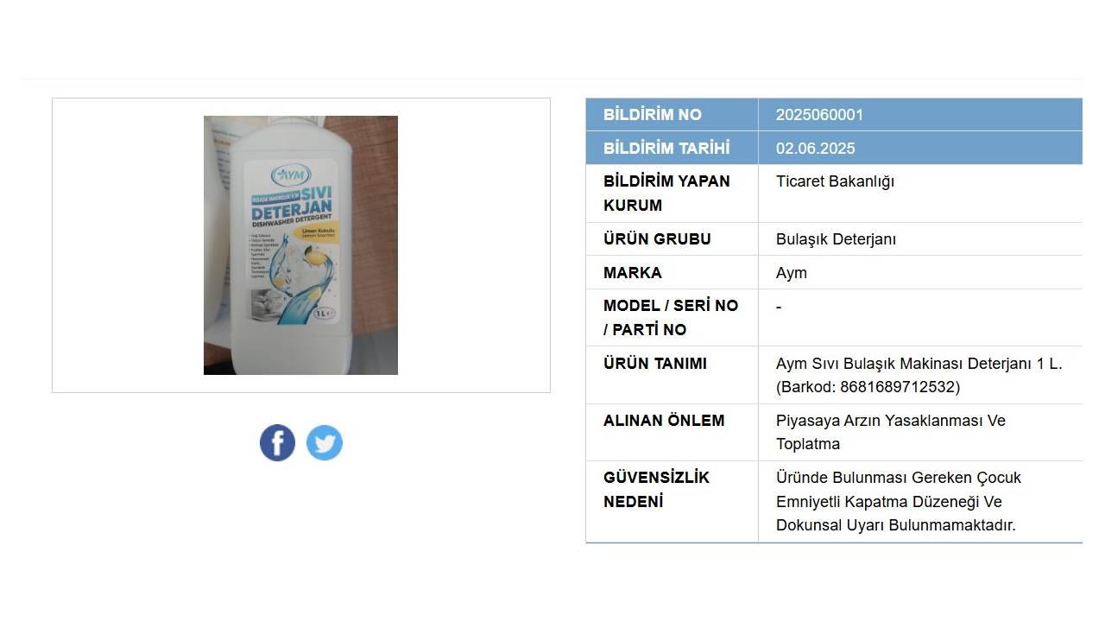
Task: Select the Bulaşık Deterjanı product group text
Action: coord(836,239)
